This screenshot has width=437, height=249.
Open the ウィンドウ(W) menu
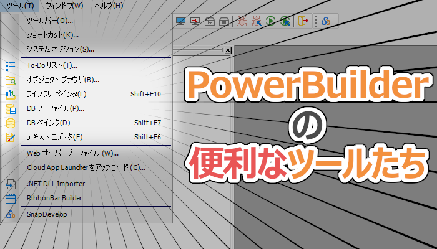point(64,6)
